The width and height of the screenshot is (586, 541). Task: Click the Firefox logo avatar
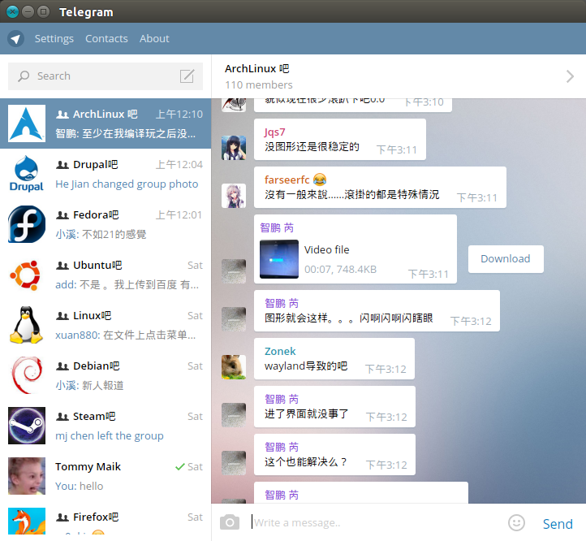tap(27, 521)
